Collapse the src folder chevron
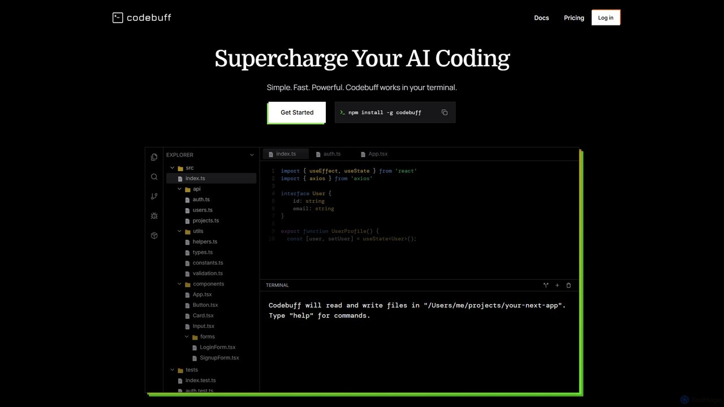 point(173,168)
